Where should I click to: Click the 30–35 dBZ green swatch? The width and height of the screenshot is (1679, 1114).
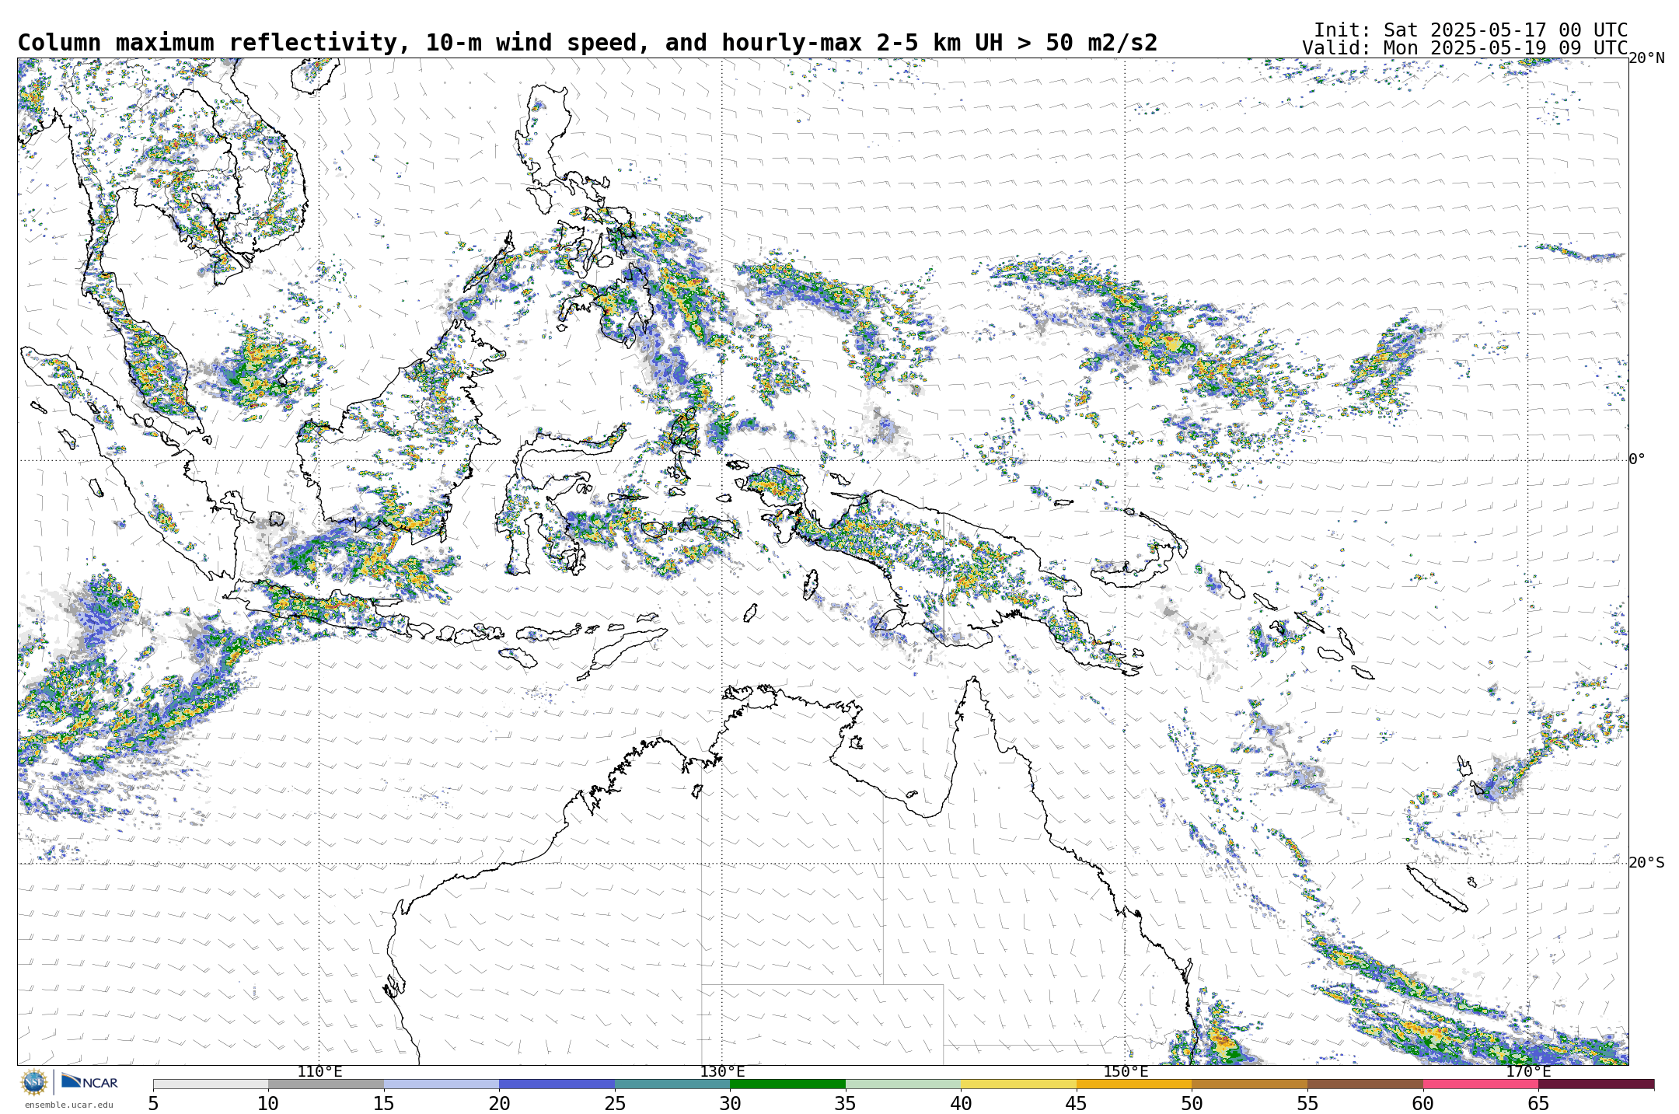tap(787, 1084)
